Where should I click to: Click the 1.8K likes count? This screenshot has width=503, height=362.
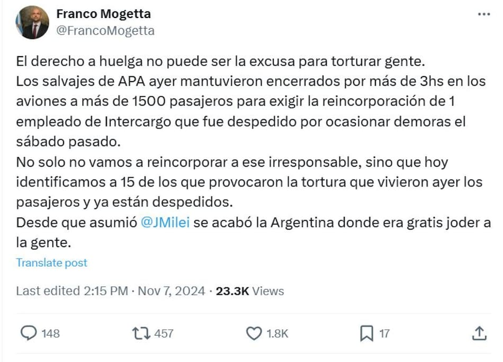click(276, 333)
